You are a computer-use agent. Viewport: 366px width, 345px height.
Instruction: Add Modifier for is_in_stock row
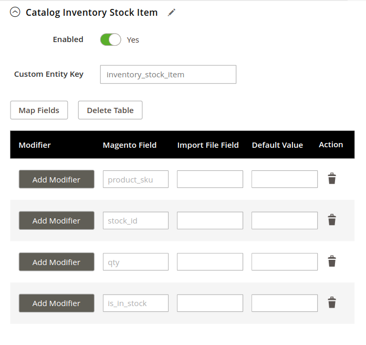pyautogui.click(x=57, y=303)
